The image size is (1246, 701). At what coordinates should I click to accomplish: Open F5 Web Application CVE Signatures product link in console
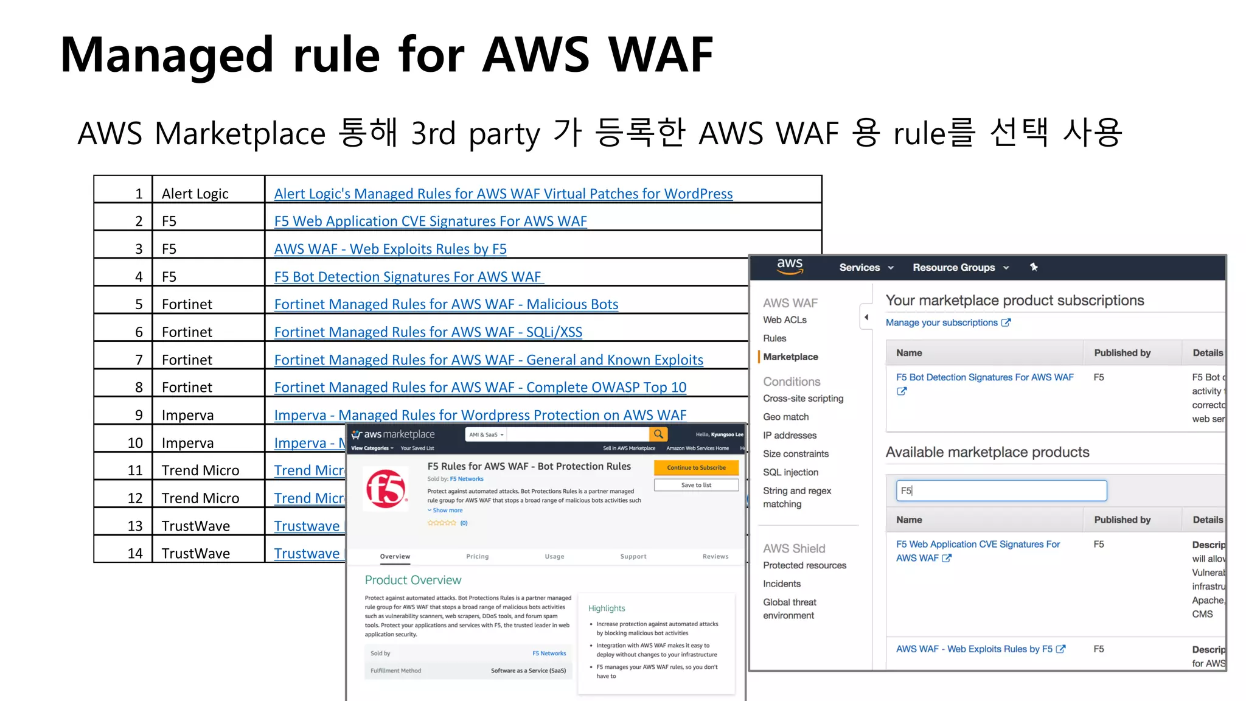pyautogui.click(x=978, y=551)
